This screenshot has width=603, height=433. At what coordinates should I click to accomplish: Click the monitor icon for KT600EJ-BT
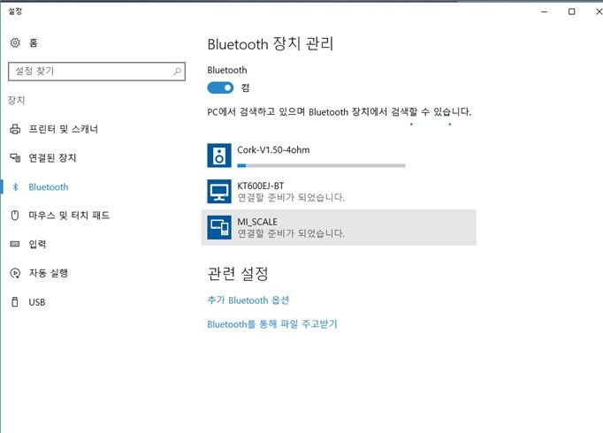click(219, 192)
